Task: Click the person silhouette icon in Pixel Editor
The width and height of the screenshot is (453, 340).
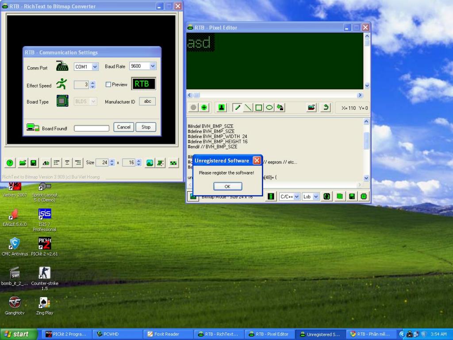Action: [x=222, y=108]
